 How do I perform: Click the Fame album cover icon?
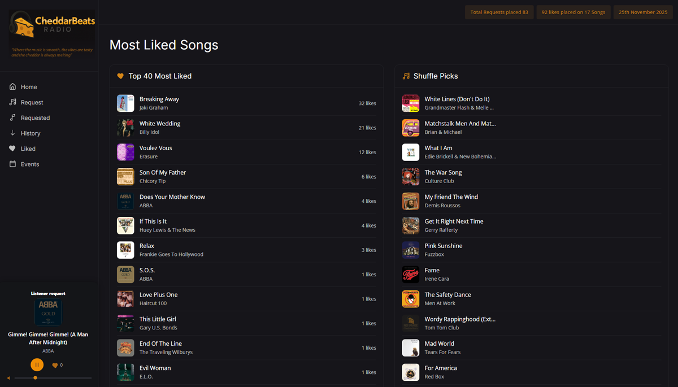(x=411, y=275)
